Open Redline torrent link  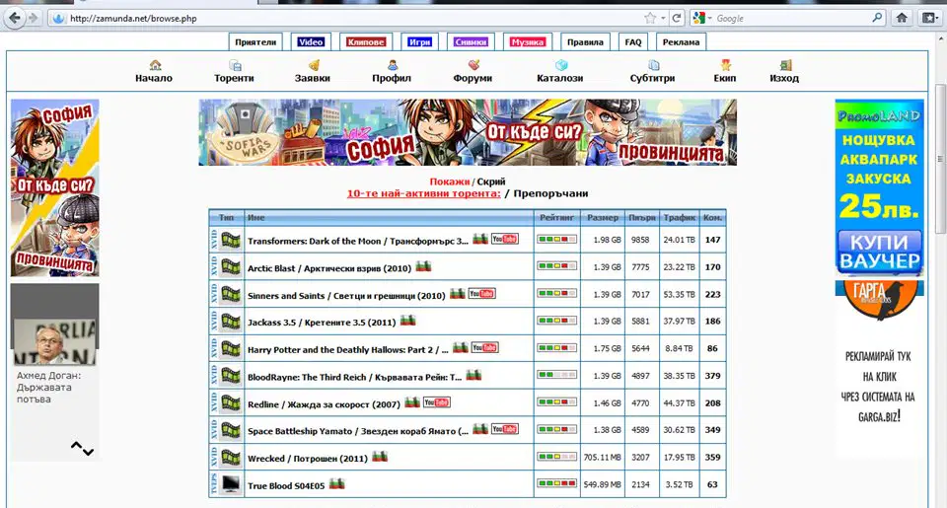tap(324, 404)
